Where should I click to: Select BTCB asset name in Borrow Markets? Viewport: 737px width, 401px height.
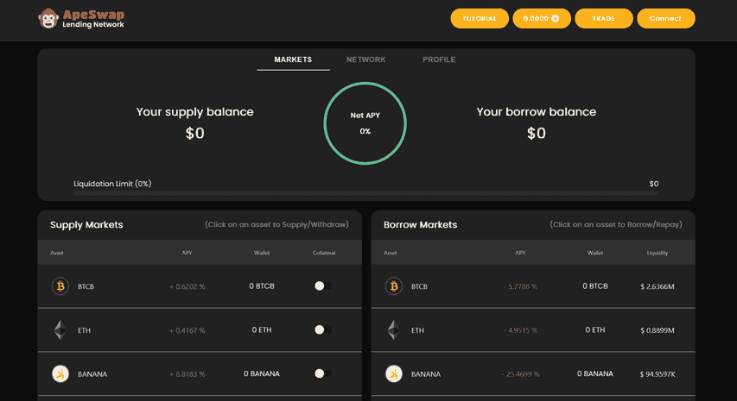419,286
